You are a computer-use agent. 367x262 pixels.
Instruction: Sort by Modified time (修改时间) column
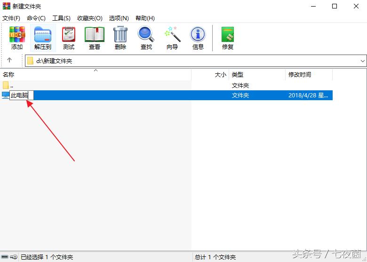[x=309, y=75]
